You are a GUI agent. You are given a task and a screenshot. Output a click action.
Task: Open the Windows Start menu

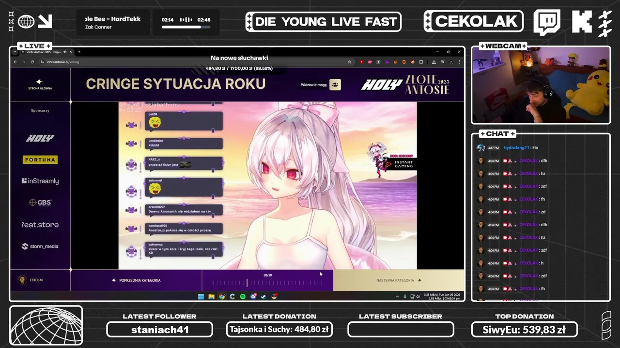(x=201, y=296)
